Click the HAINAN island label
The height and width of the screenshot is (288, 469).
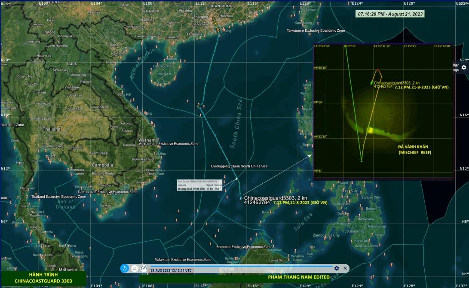click(x=164, y=73)
